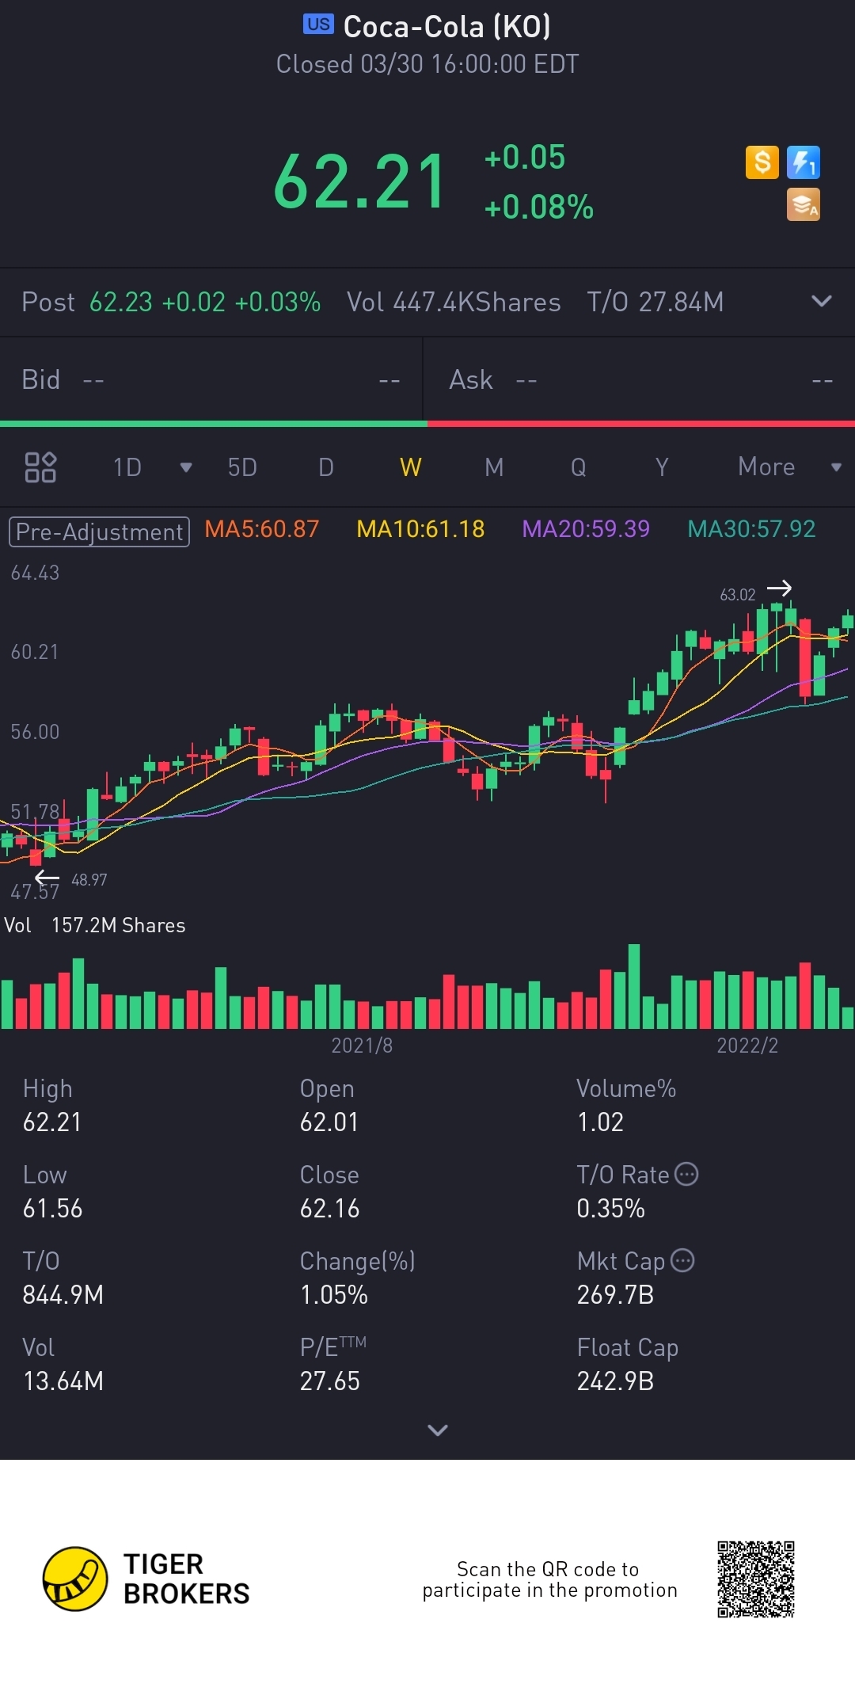Tap the yellow dollar sign badge icon
This screenshot has width=855, height=1699.
(x=762, y=162)
